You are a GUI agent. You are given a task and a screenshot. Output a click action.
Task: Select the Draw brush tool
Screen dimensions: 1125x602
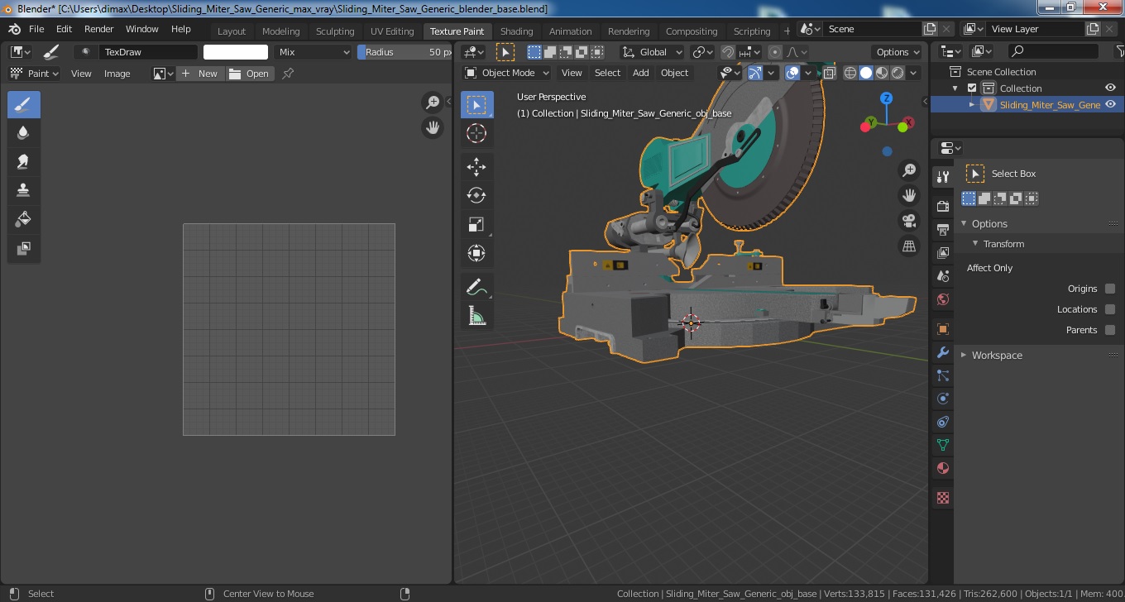coord(24,105)
